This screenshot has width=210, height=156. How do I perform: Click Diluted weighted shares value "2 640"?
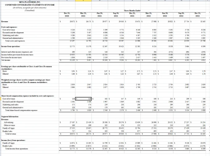click(x=203, y=87)
